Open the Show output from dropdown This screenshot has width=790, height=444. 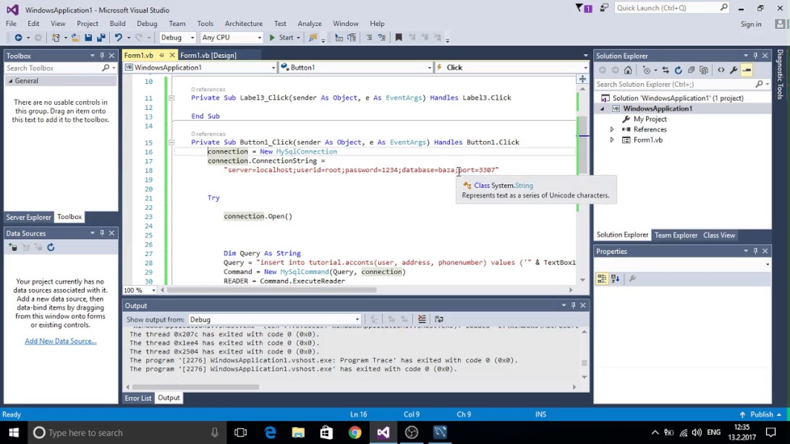274,319
